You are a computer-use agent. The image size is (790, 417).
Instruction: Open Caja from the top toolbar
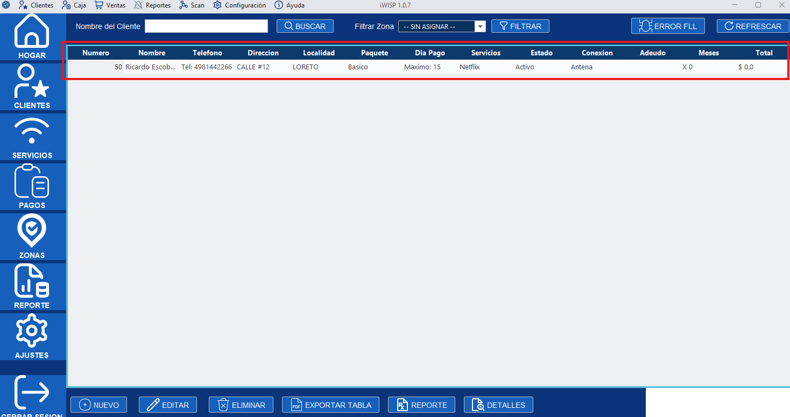coord(74,5)
